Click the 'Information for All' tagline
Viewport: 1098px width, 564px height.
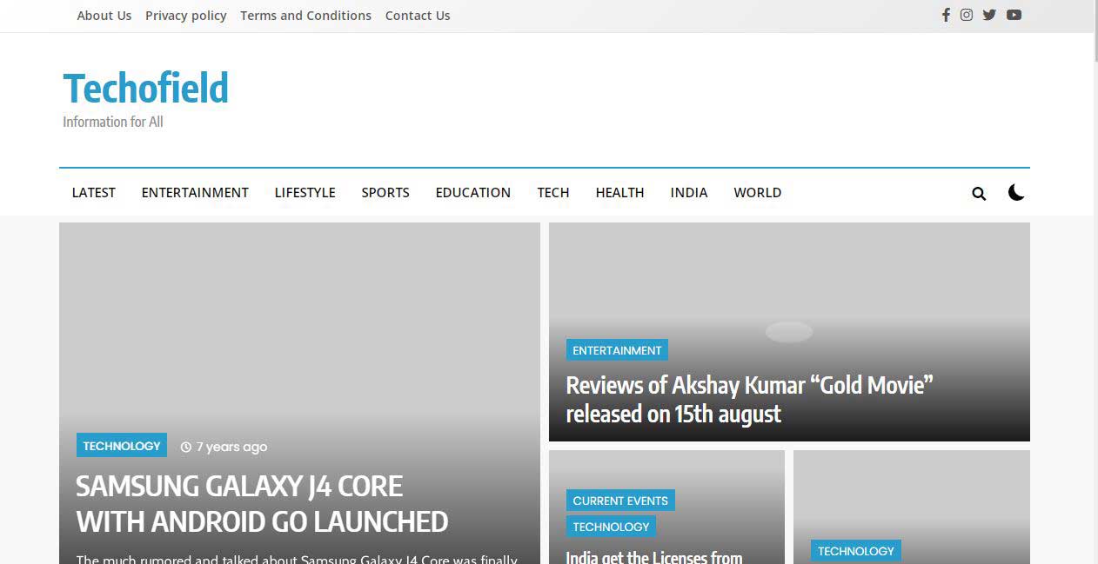(113, 122)
